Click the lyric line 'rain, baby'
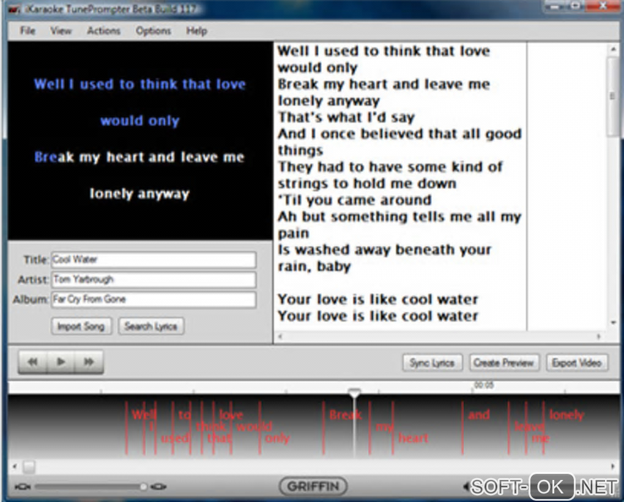This screenshot has height=502, width=624. coord(314,266)
